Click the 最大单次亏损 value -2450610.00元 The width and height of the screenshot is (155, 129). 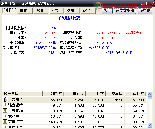pyautogui.click(x=101, y=48)
